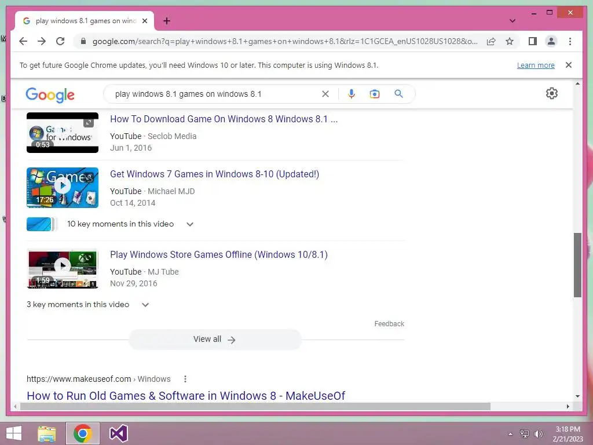The width and height of the screenshot is (593, 445).
Task: Click the volume speaker tray icon
Action: (x=539, y=434)
